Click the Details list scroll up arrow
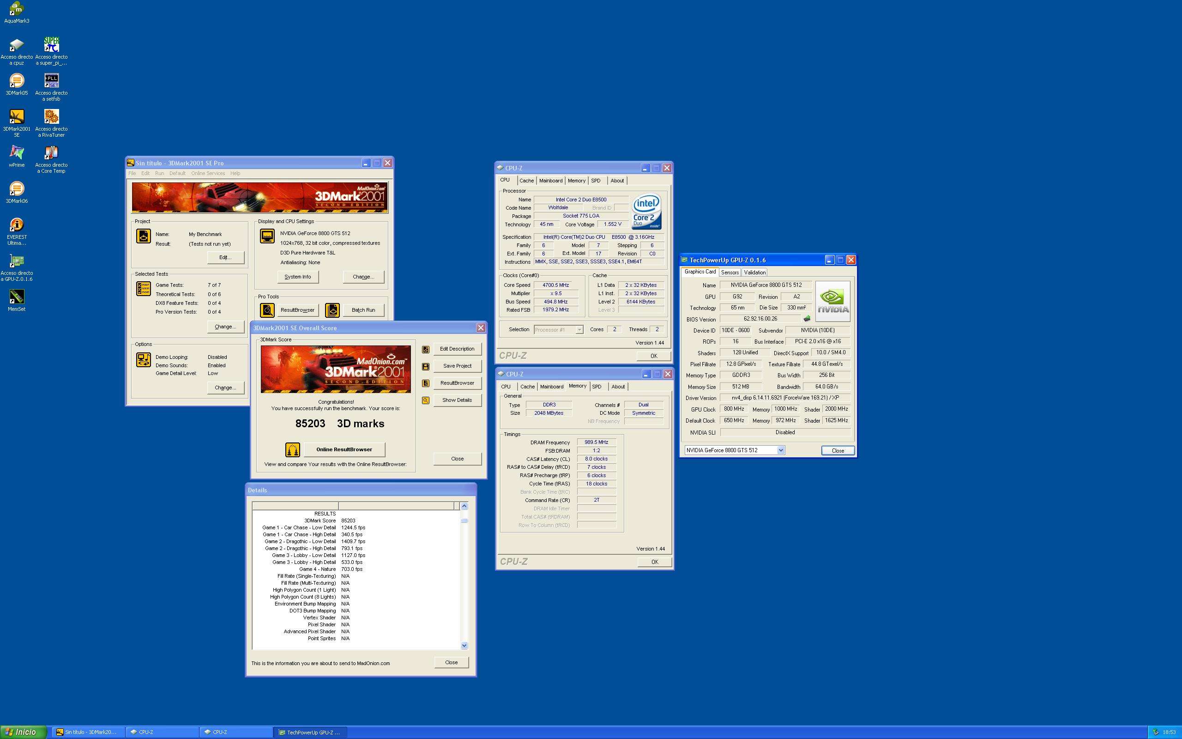The image size is (1182, 739). point(464,506)
